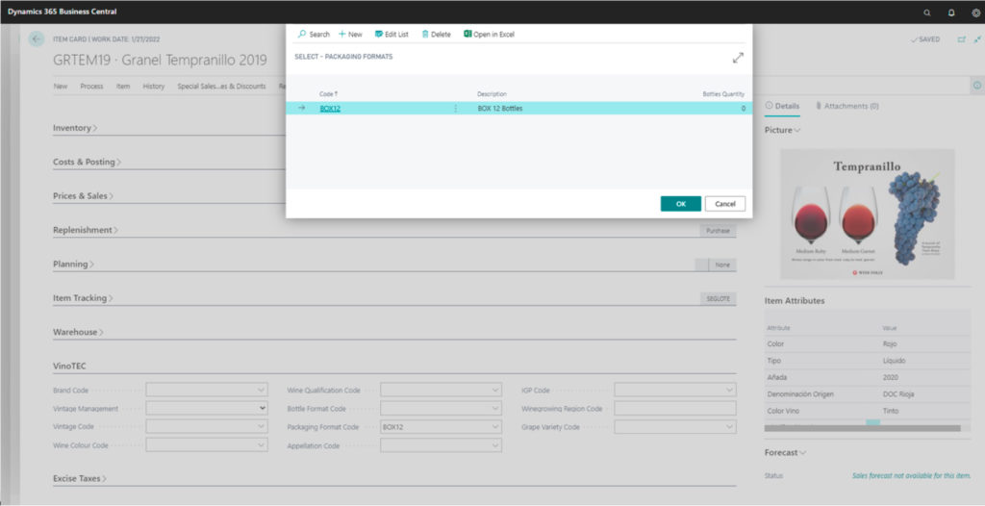
Task: Open the History menu on item card
Action: (x=153, y=87)
